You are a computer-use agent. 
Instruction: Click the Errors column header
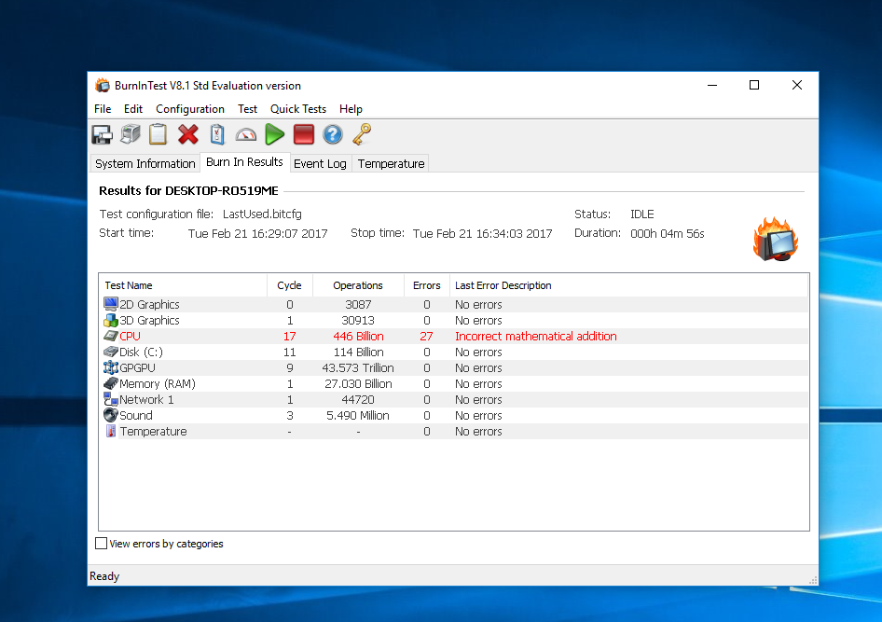click(426, 285)
